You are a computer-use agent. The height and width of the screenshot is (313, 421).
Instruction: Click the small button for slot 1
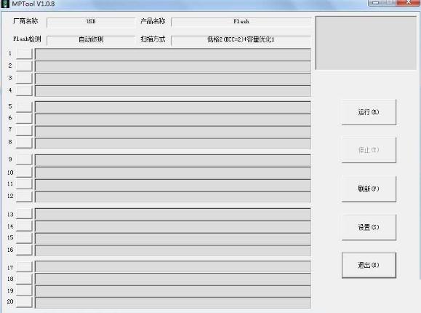[24, 54]
